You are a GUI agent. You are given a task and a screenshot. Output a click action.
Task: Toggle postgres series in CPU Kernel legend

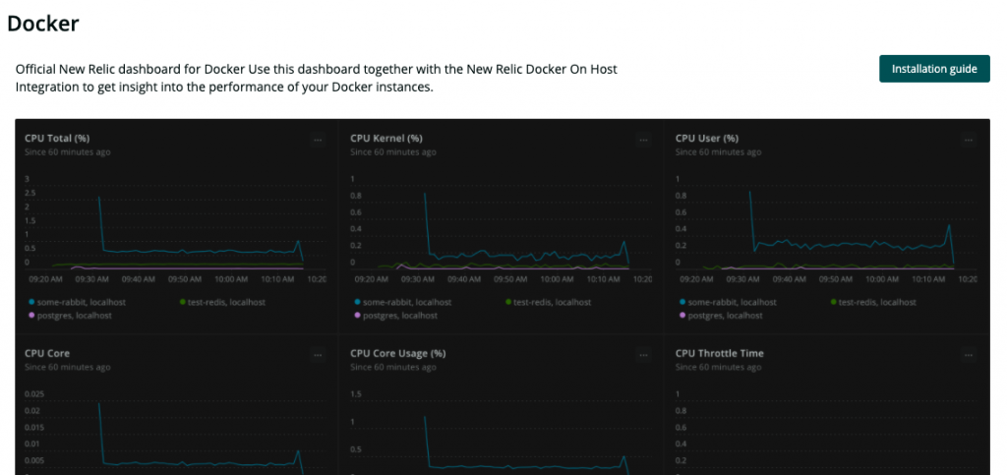[x=395, y=315]
